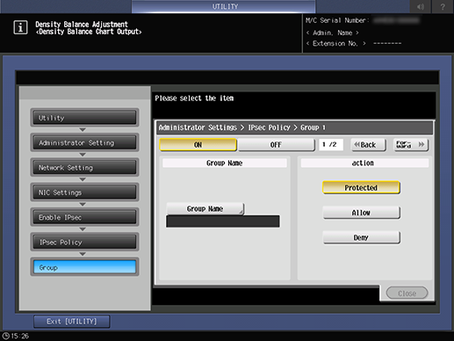454x341 pixels.
Task: Go to the previous page with Back
Action: click(x=369, y=145)
